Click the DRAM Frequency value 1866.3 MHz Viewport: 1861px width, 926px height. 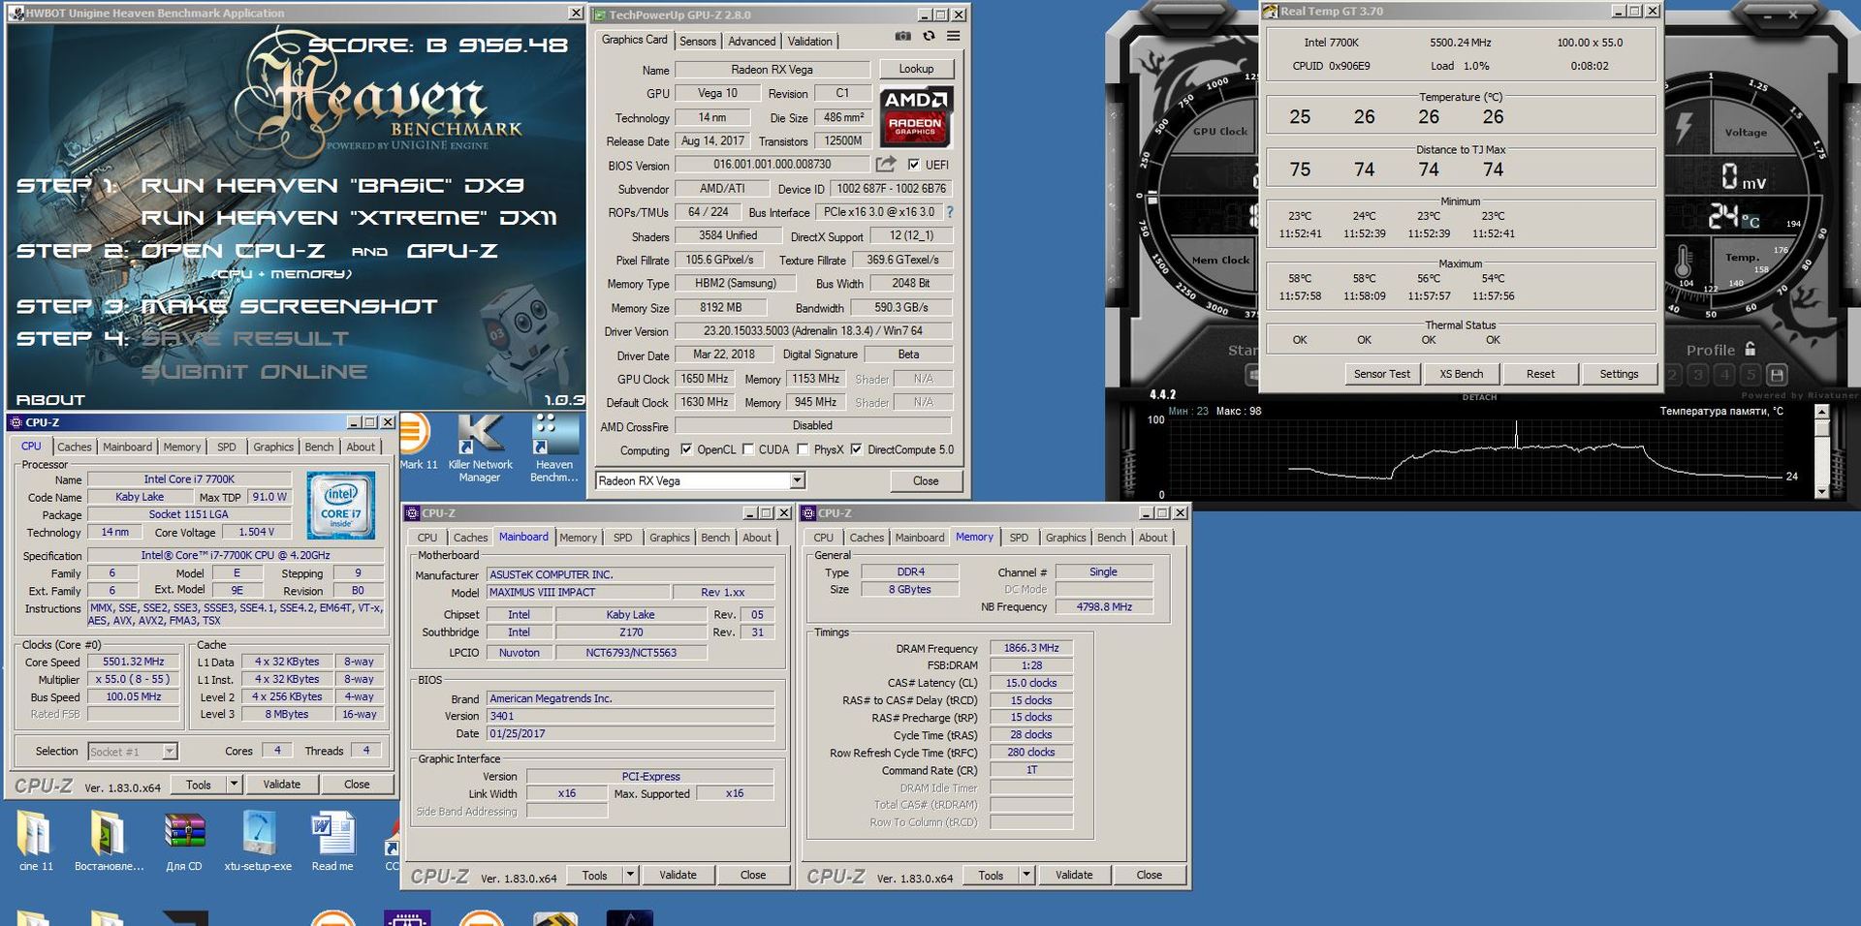pyautogui.click(x=1031, y=648)
